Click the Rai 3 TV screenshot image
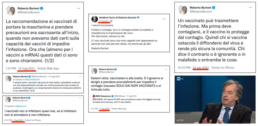Image resolution: width=258 pixels, height=126 pixels. [215, 99]
